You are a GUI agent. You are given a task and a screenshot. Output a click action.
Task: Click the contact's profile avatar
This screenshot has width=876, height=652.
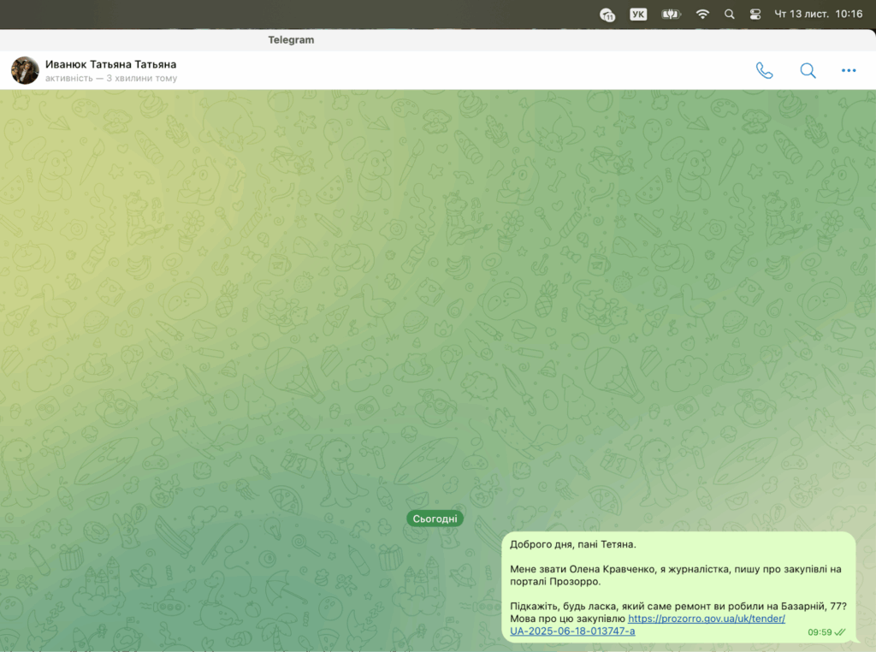point(25,70)
